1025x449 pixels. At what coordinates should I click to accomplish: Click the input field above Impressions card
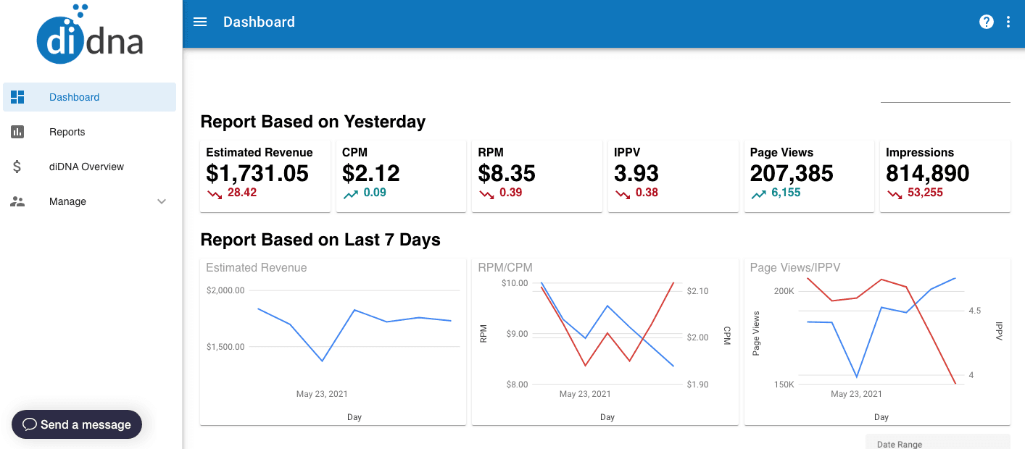click(x=945, y=94)
